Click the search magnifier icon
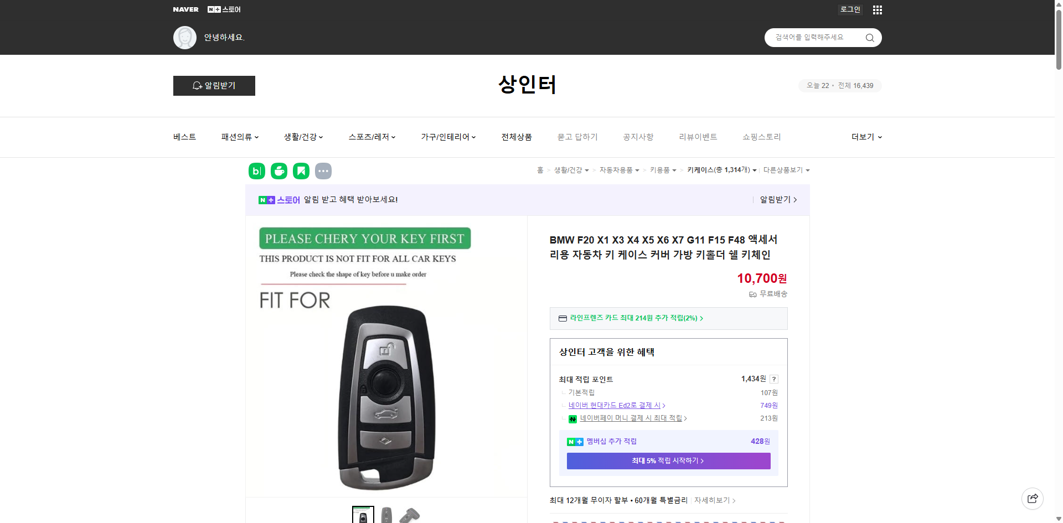Viewport: 1063px width, 523px height. (869, 37)
